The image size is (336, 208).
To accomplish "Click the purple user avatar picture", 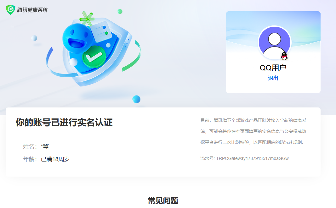I will (x=275, y=43).
